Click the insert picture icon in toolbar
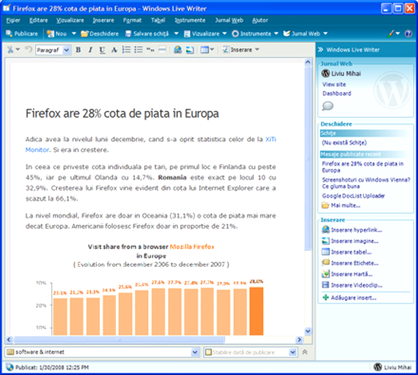Screen dimensions: 418x375 coord(189,50)
